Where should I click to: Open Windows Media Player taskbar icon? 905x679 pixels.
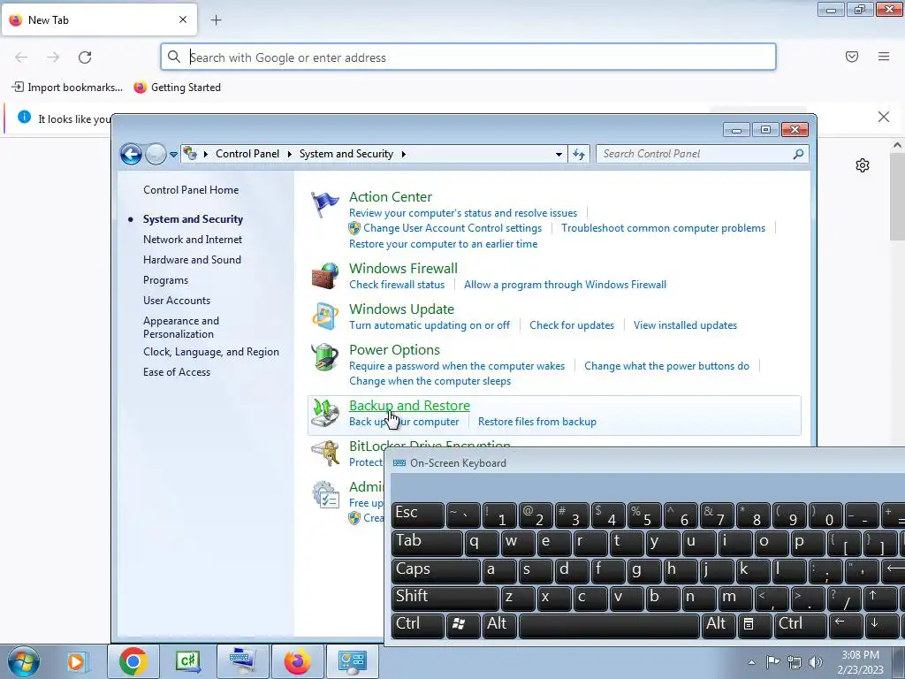(76, 661)
